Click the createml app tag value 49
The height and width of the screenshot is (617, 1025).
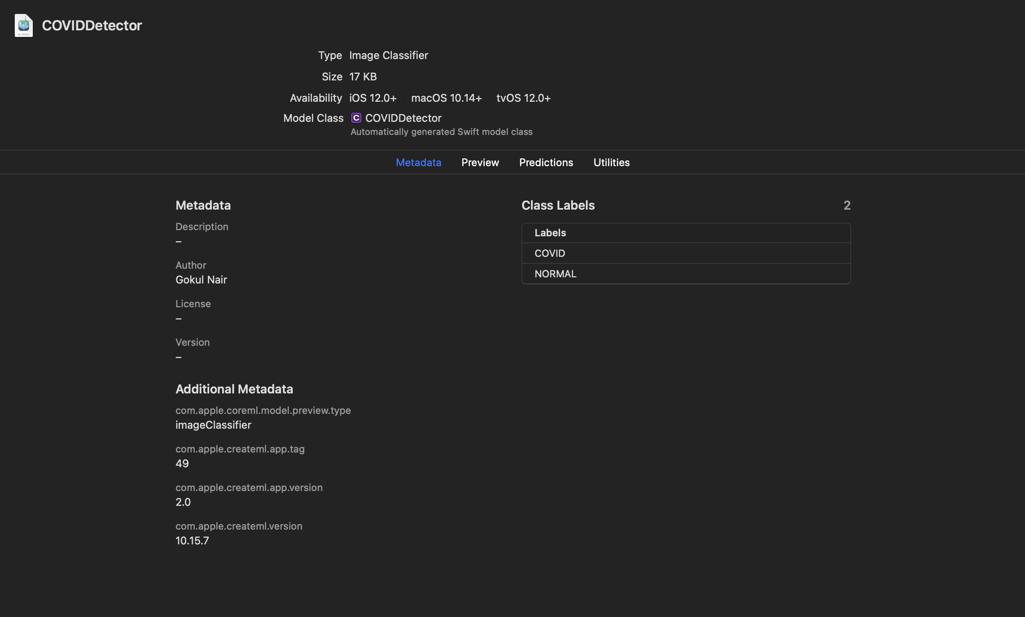182,464
